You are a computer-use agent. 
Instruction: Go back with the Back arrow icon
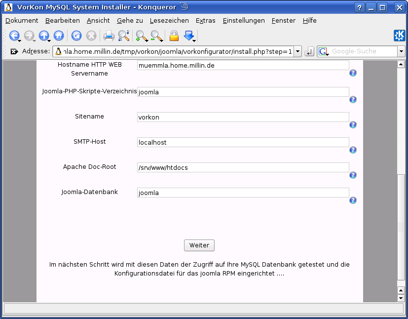[15, 36]
